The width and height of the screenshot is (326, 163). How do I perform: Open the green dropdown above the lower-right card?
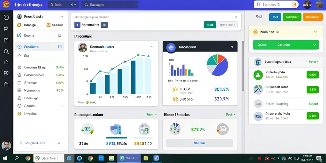click(231, 114)
